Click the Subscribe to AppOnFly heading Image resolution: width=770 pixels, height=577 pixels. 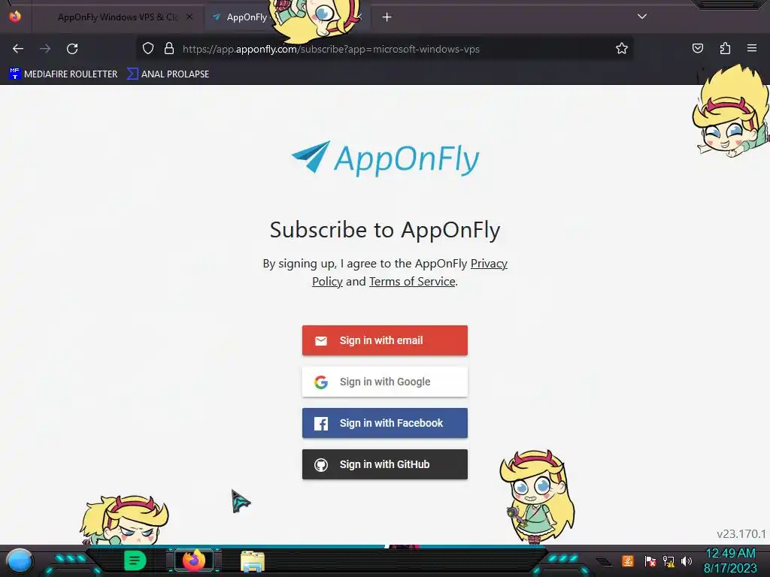pyautogui.click(x=385, y=230)
